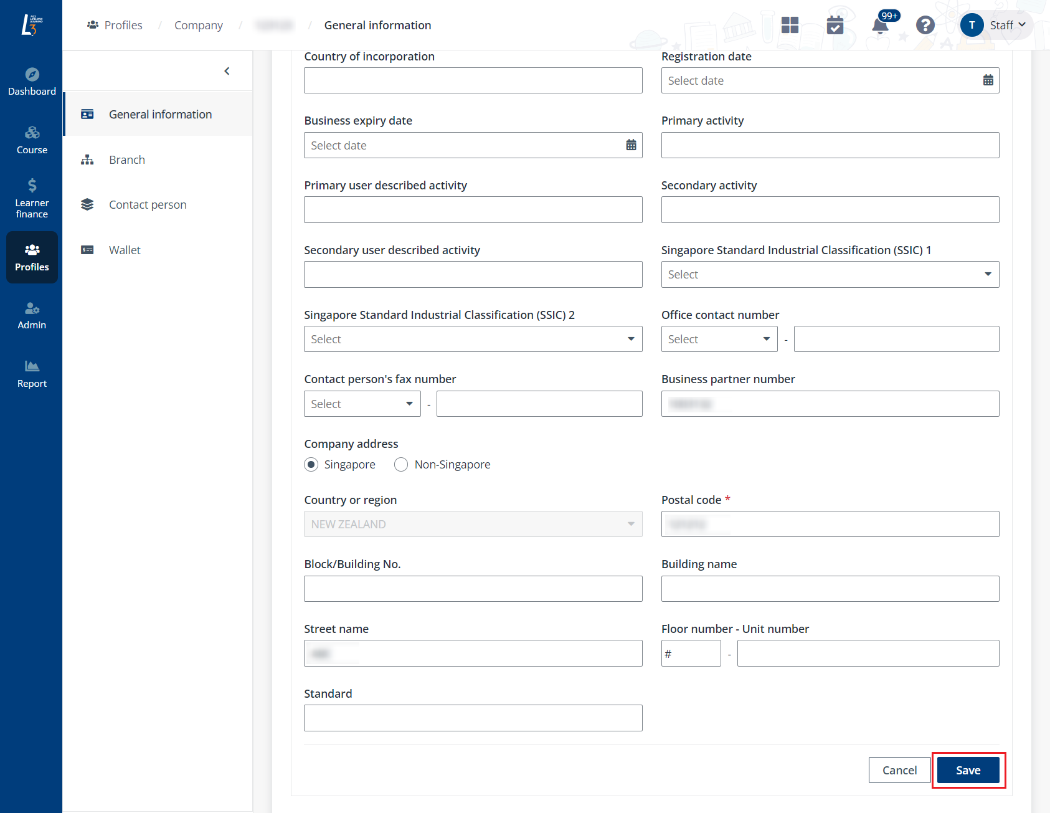Click the Registration date calendar icon
This screenshot has width=1050, height=813.
(x=988, y=80)
